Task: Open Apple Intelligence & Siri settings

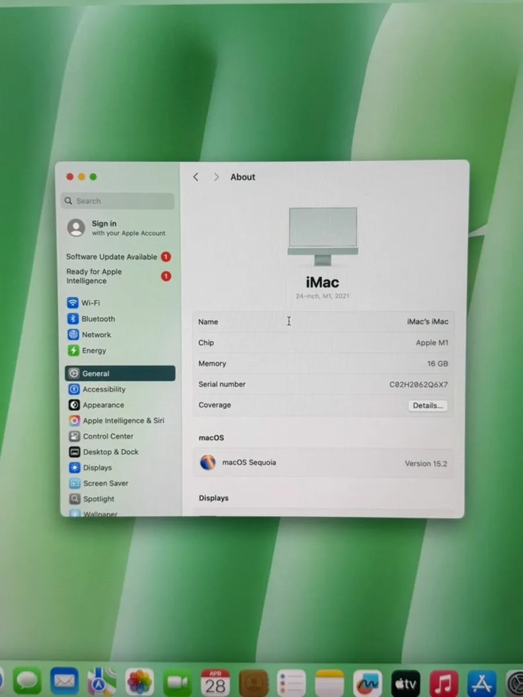Action: pyautogui.click(x=123, y=421)
